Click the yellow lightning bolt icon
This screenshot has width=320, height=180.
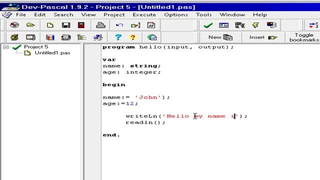(255, 25)
